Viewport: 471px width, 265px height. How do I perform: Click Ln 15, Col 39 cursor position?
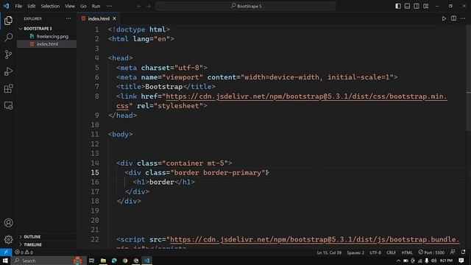pos(329,252)
